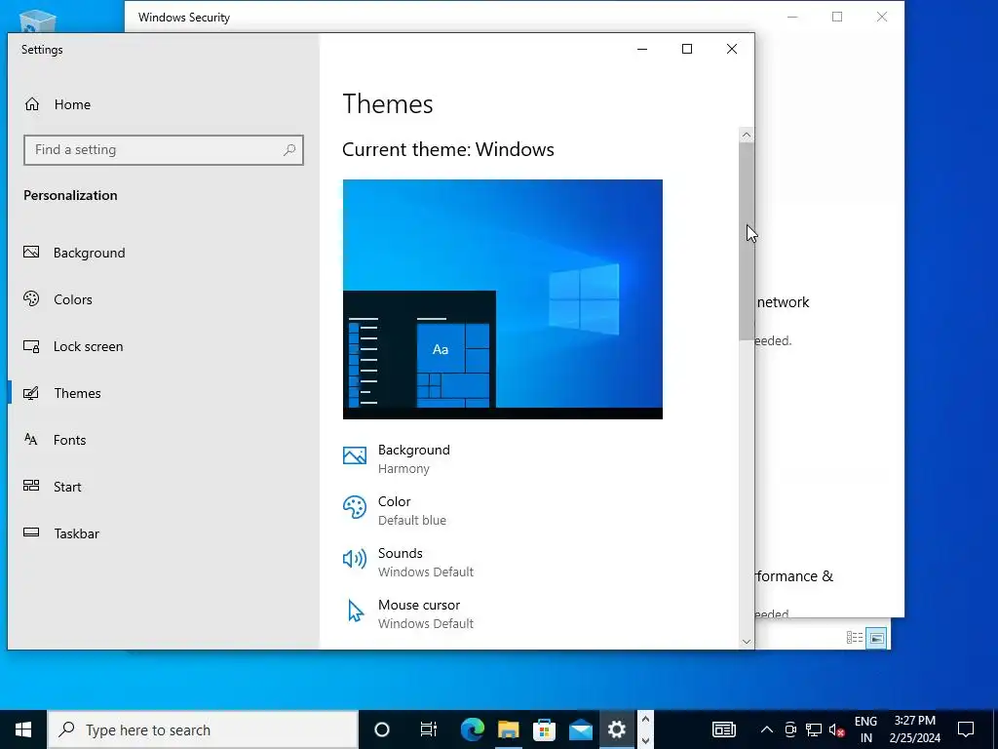
Task: Open Cortana from the taskbar
Action: click(x=381, y=729)
